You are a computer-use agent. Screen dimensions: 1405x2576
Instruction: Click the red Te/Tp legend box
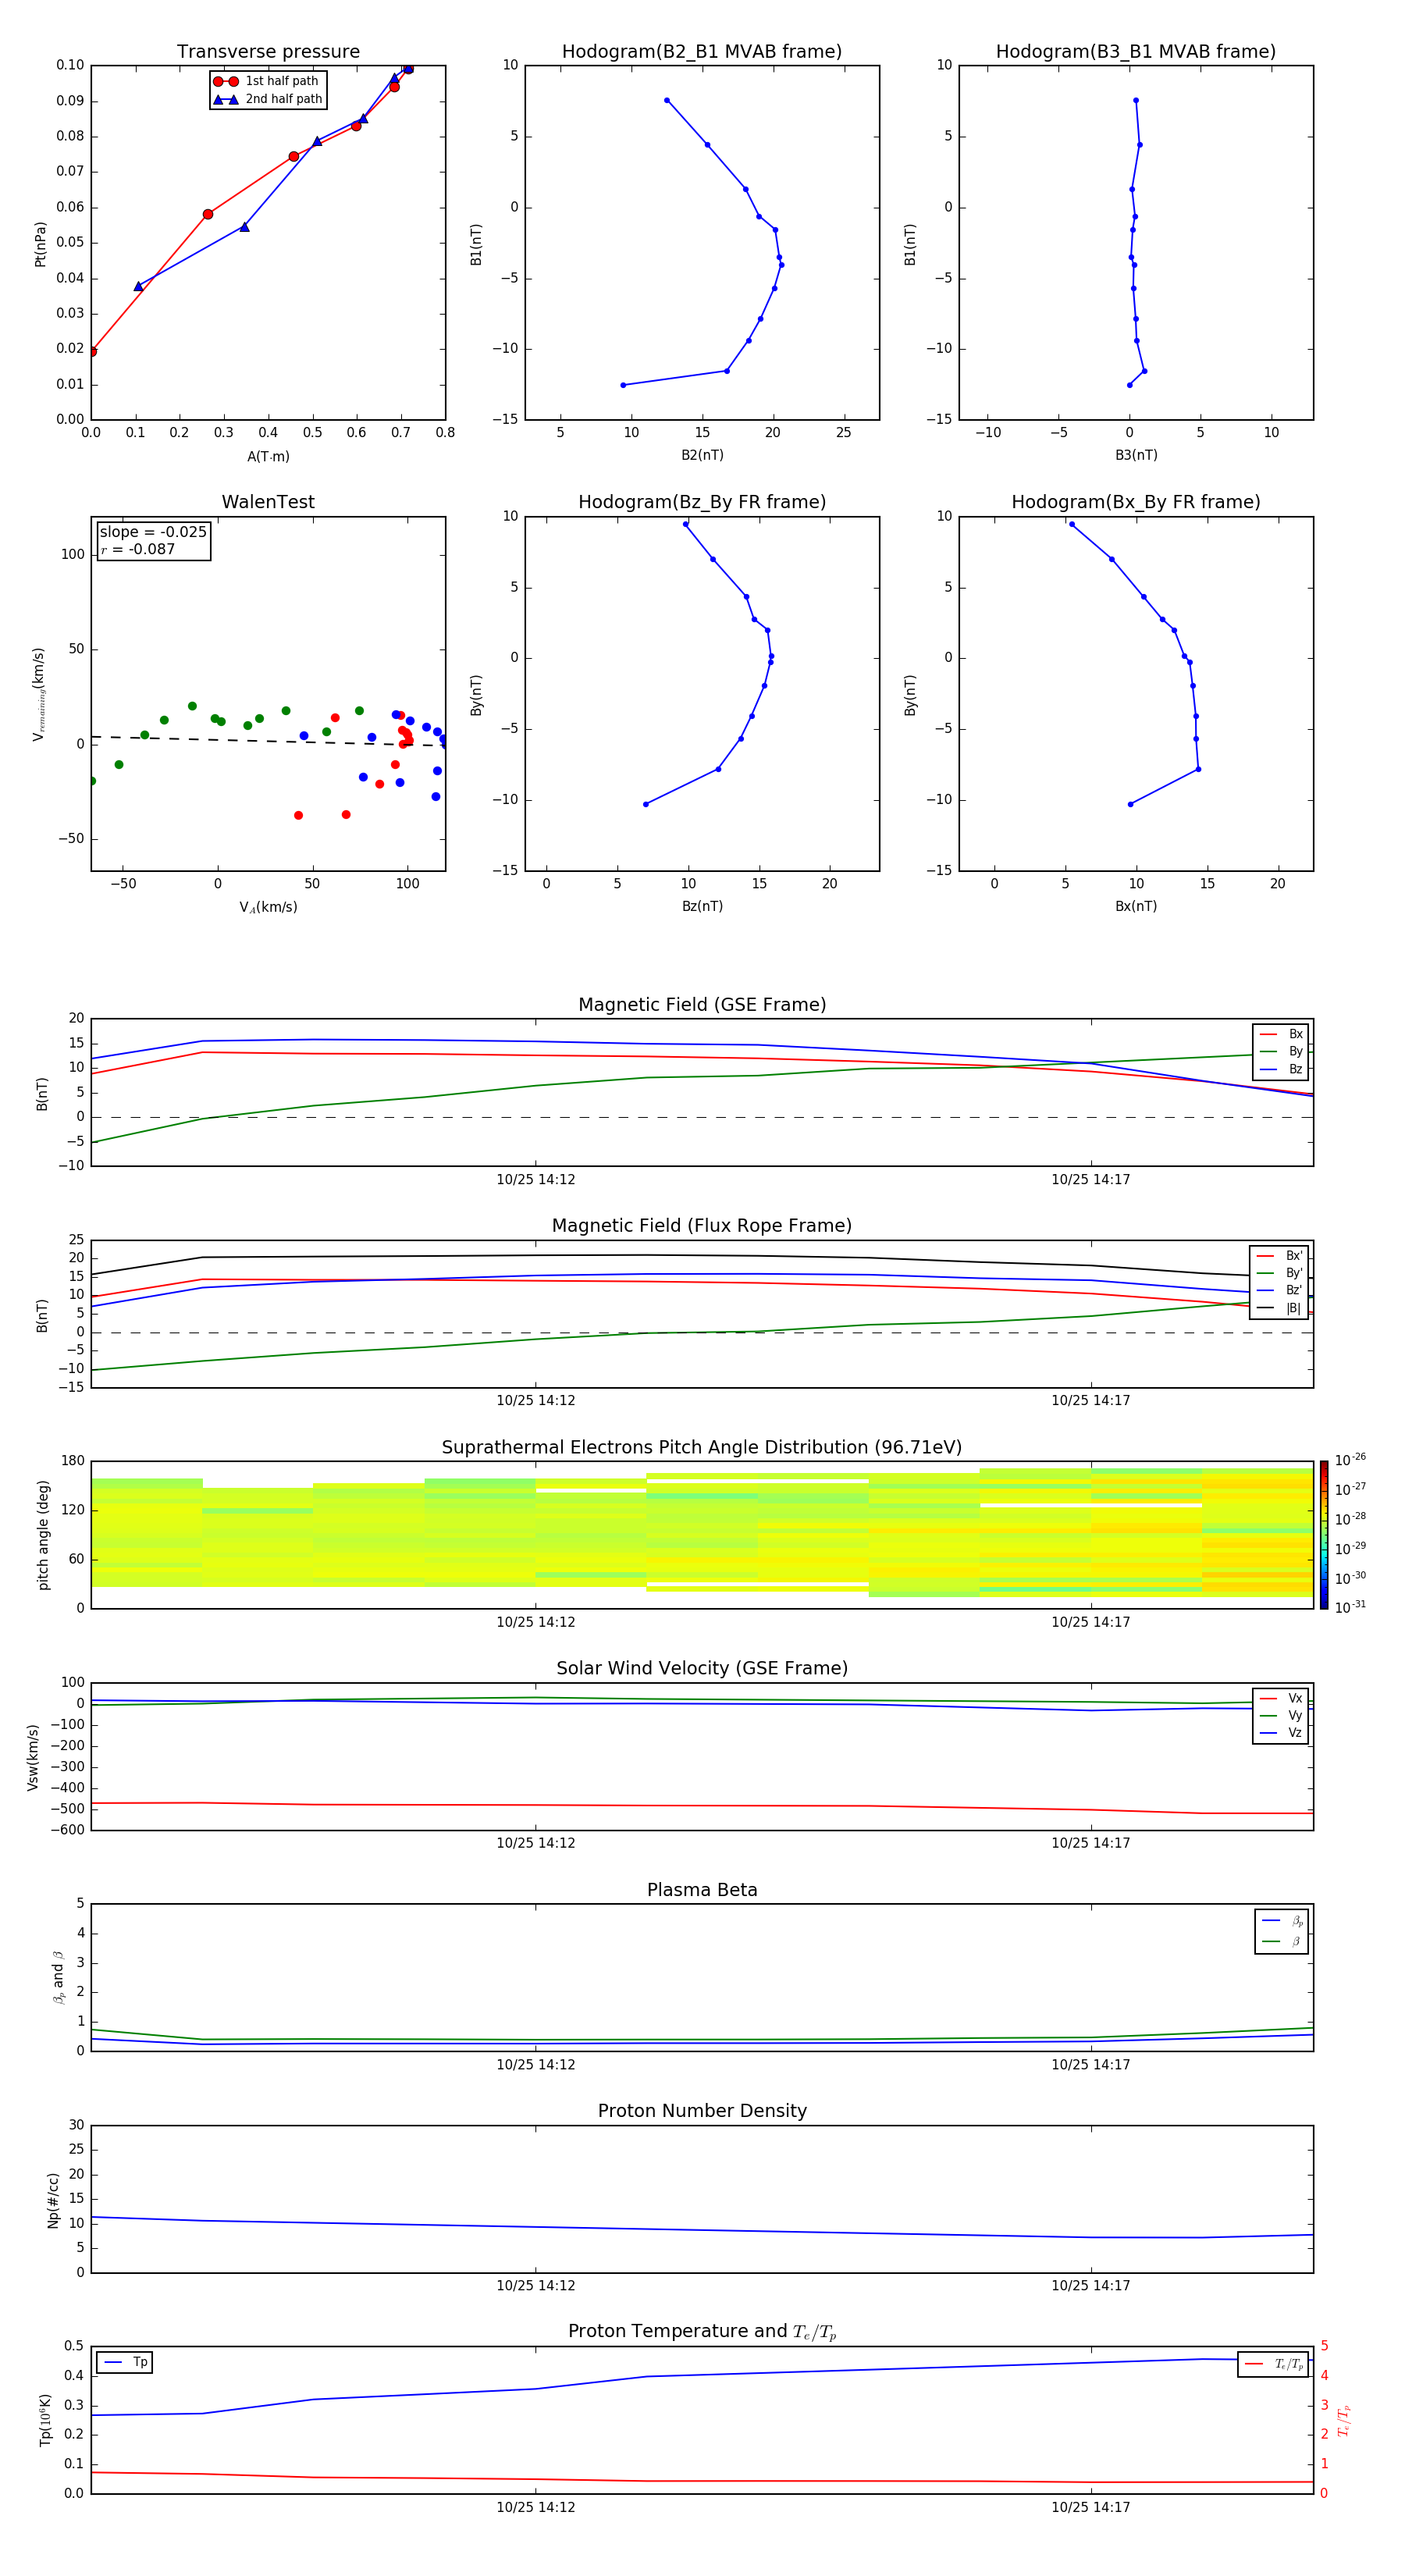[x=1273, y=2364]
